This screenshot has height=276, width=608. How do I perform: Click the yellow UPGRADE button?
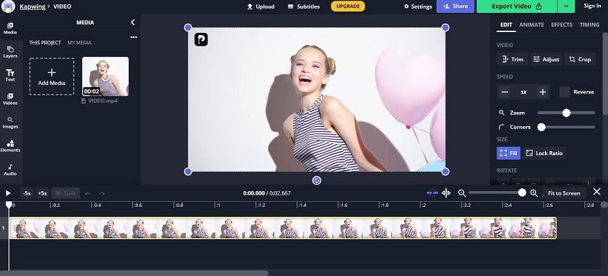(348, 6)
